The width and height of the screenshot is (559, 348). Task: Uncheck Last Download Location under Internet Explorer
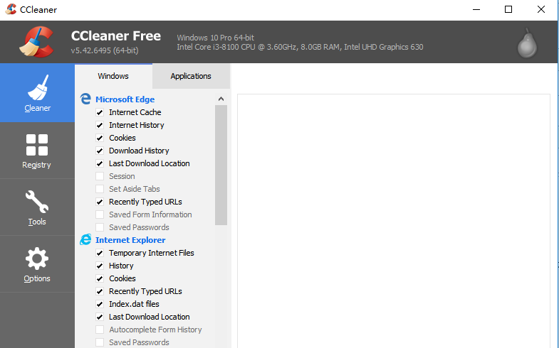point(100,317)
